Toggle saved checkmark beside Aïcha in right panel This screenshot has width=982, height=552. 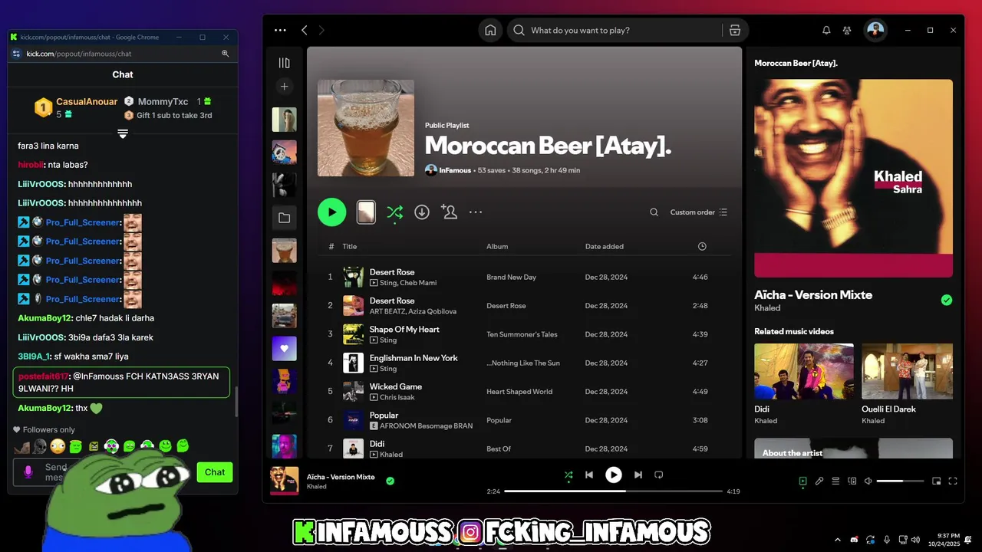[x=947, y=300]
